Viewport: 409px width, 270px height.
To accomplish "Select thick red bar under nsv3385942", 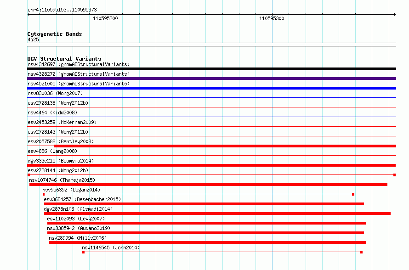I will tap(205, 233).
